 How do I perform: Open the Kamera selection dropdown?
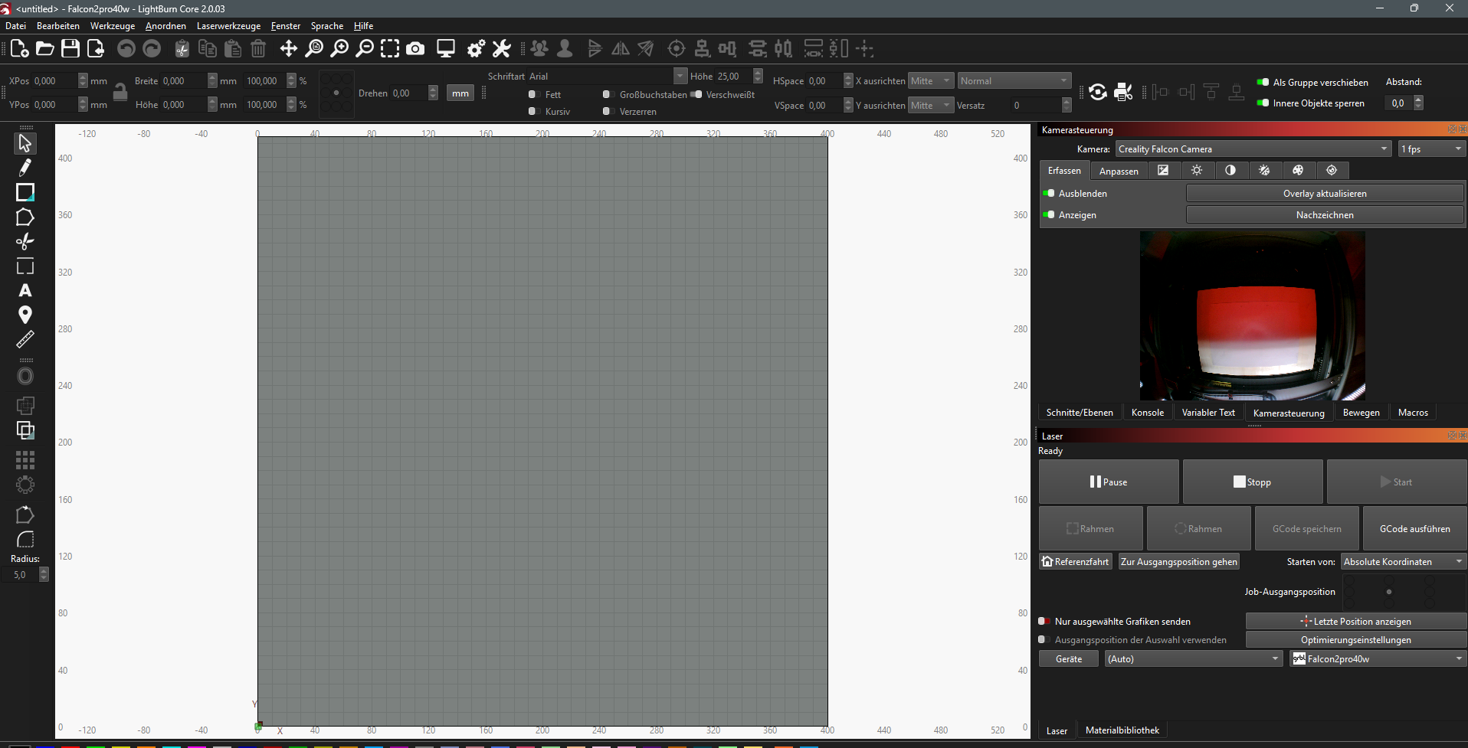tap(1253, 149)
